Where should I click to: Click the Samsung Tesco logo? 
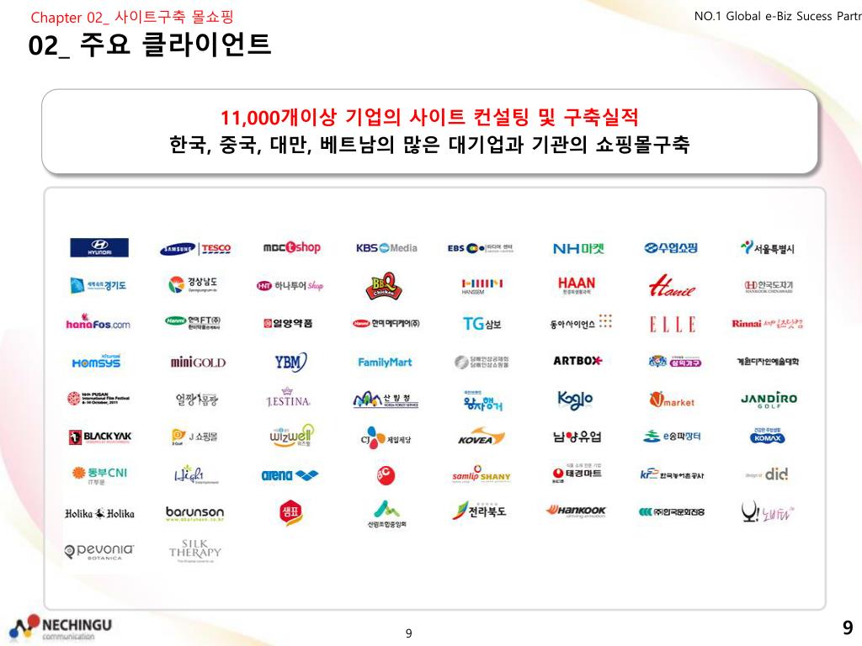click(x=195, y=249)
